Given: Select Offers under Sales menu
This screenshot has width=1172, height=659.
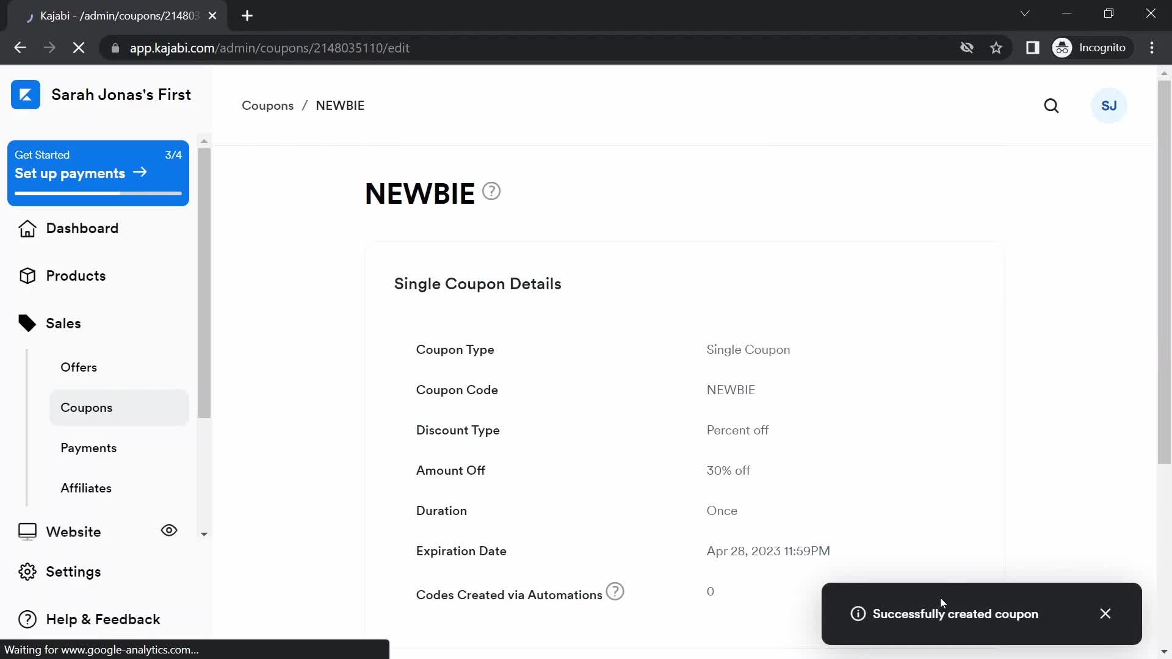Looking at the screenshot, I should click(x=78, y=367).
